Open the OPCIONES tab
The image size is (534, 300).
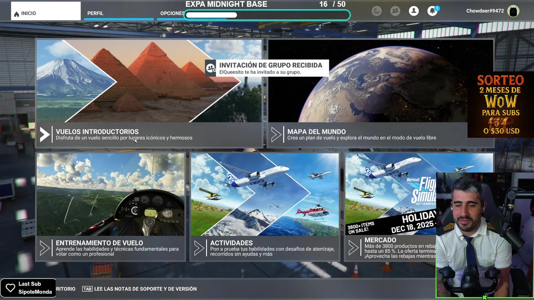(172, 13)
